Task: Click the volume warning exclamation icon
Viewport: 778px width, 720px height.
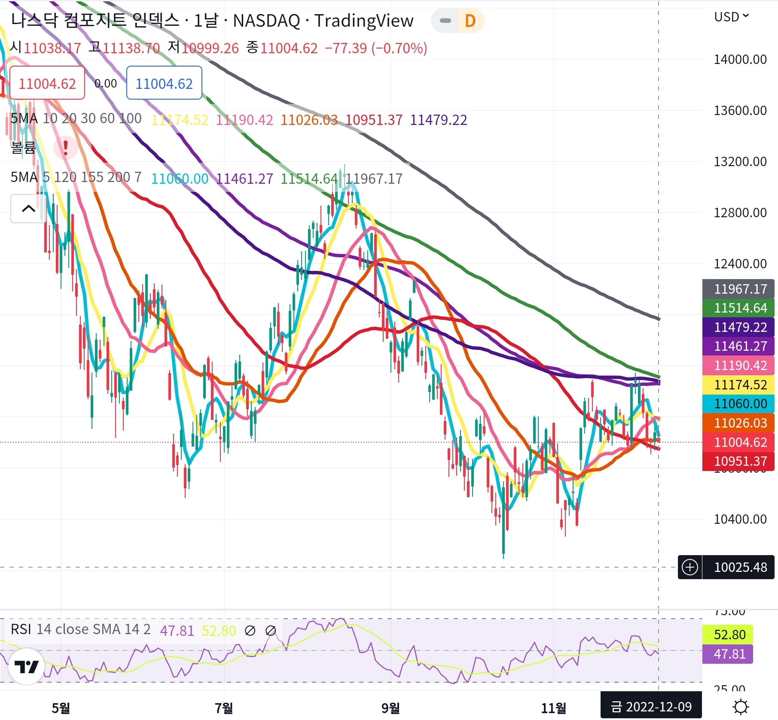Action: tap(66, 148)
